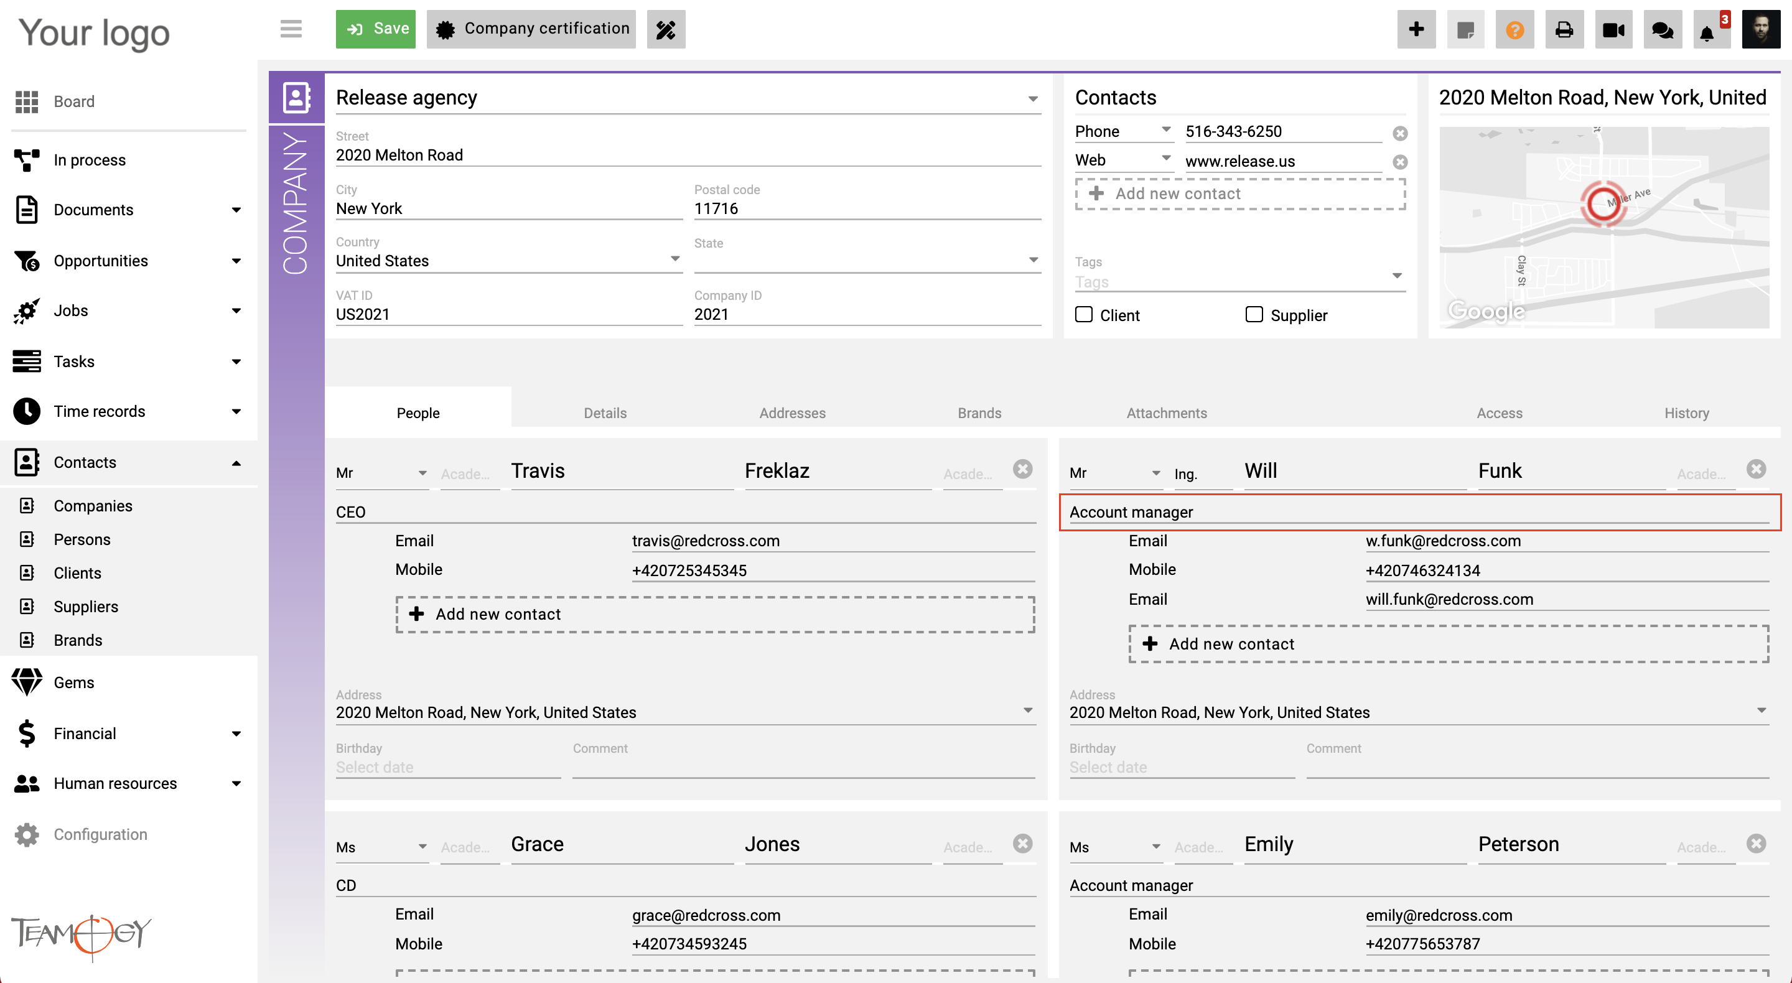Image resolution: width=1792 pixels, height=983 pixels.
Task: Open the State dropdown
Action: (867, 261)
